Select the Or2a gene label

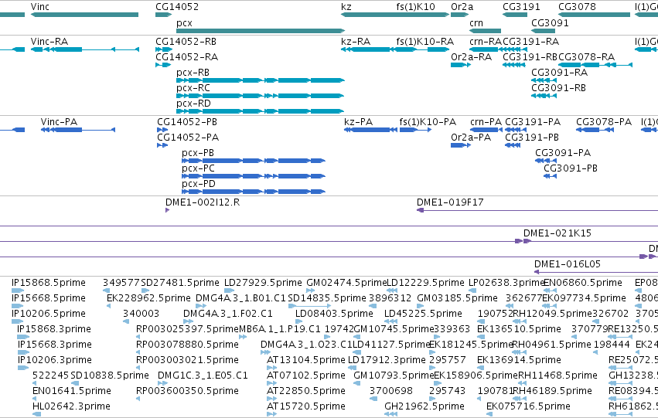pyautogui.click(x=462, y=7)
